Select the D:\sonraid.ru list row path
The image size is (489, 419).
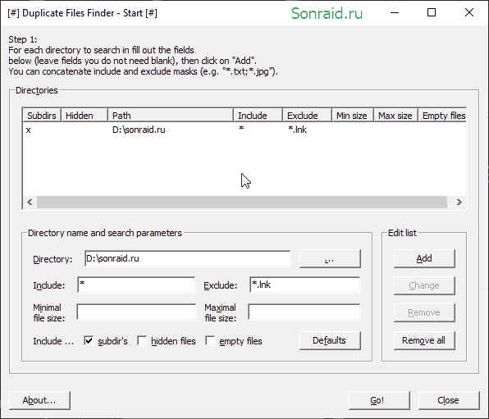point(139,130)
